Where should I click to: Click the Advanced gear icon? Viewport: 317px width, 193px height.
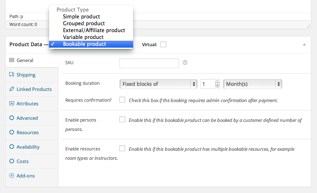[x=12, y=118]
